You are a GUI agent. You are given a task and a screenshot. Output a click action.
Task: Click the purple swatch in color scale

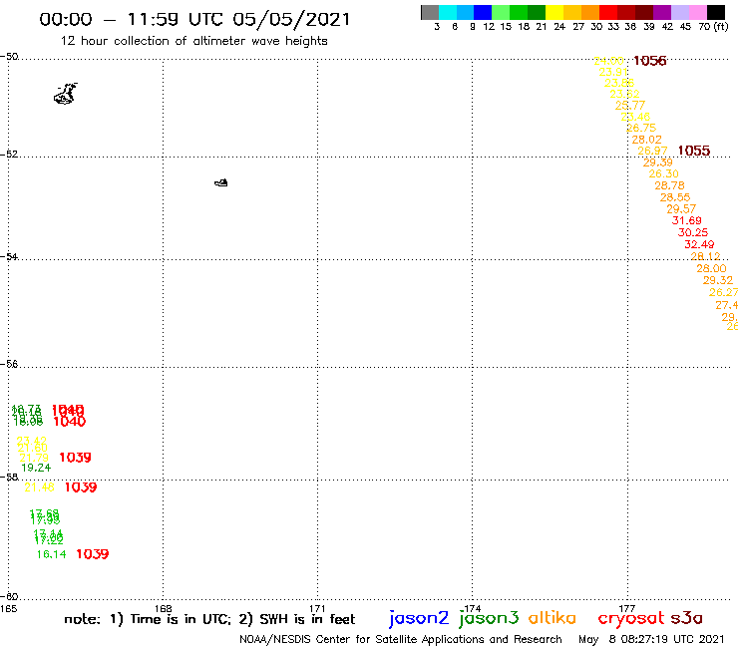coord(662,12)
